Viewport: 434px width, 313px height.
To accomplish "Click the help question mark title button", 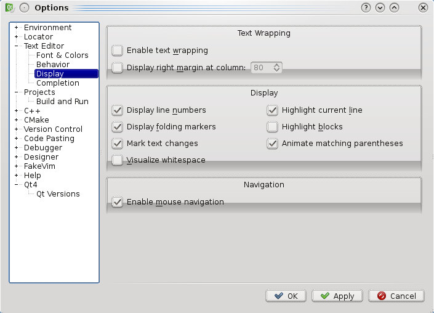I will point(366,7).
